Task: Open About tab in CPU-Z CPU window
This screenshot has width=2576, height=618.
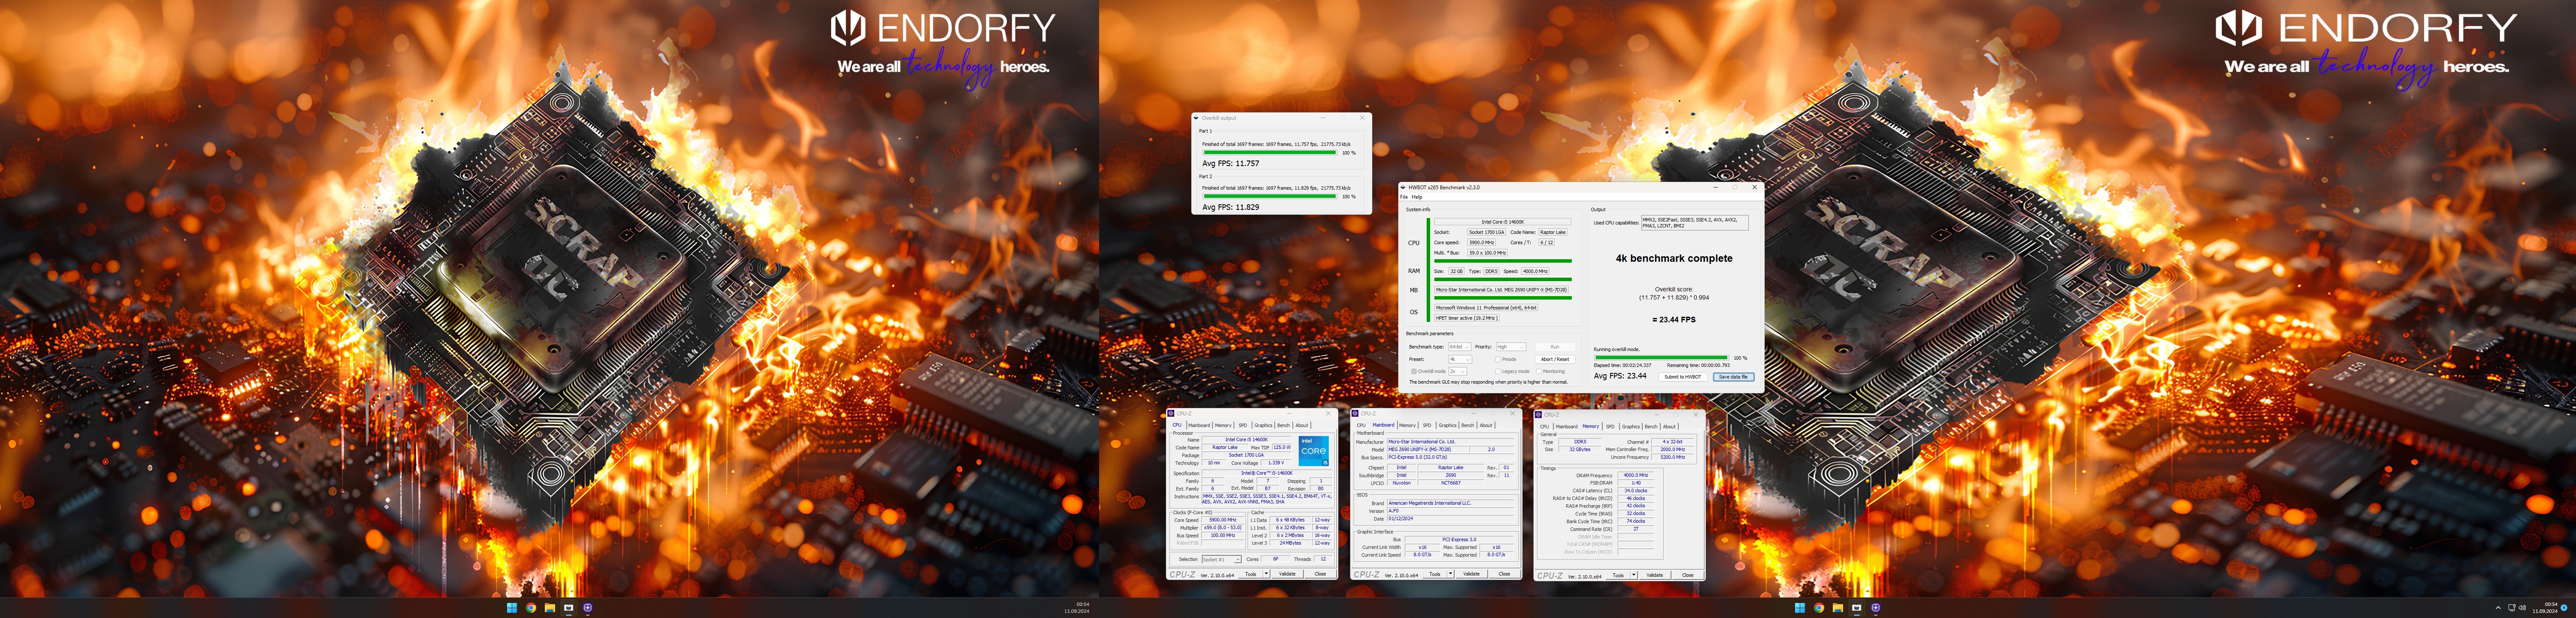Action: pyautogui.click(x=1302, y=425)
